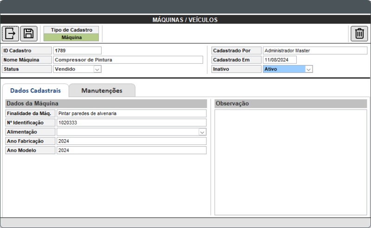Click the Nº Identificação field

pos(131,123)
